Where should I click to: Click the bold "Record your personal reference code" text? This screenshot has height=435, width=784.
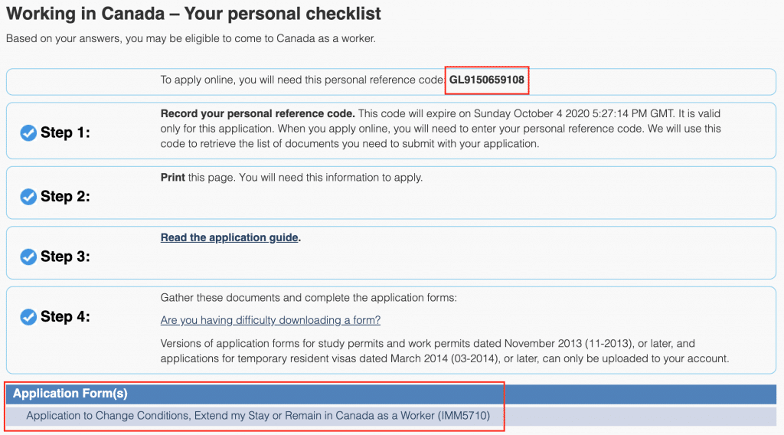257,114
